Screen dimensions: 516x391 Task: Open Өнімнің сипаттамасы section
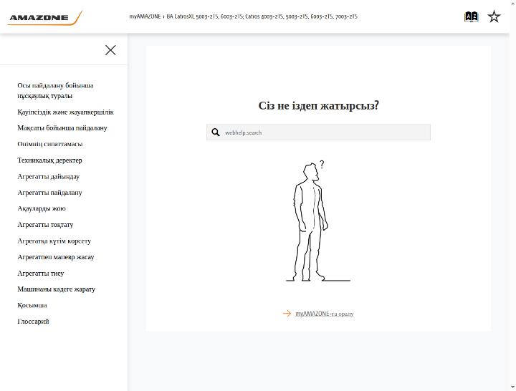click(50, 144)
